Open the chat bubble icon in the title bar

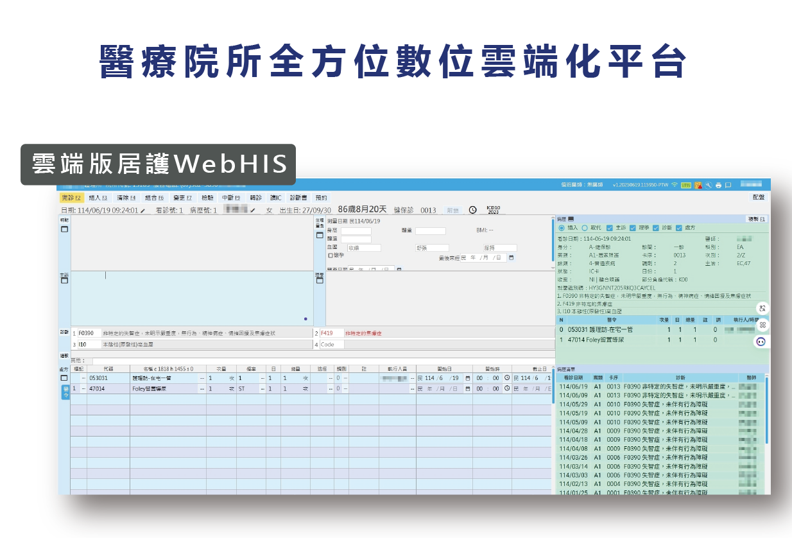(x=728, y=185)
